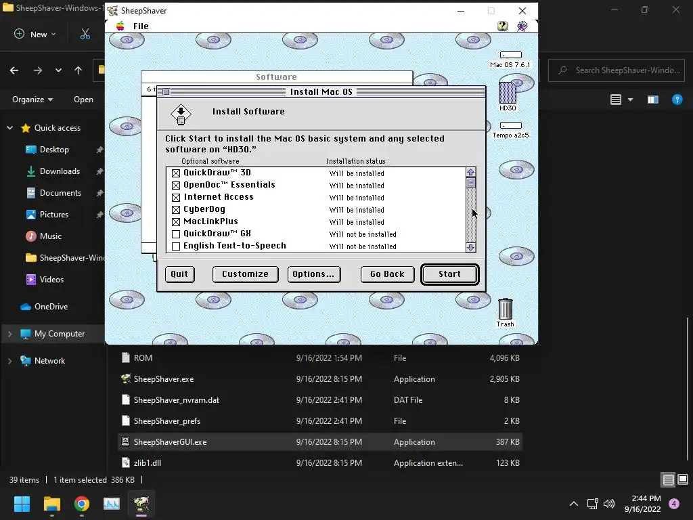693x520 pixels.
Task: Click the Cut scissors icon in Explorer
Action: click(x=85, y=34)
